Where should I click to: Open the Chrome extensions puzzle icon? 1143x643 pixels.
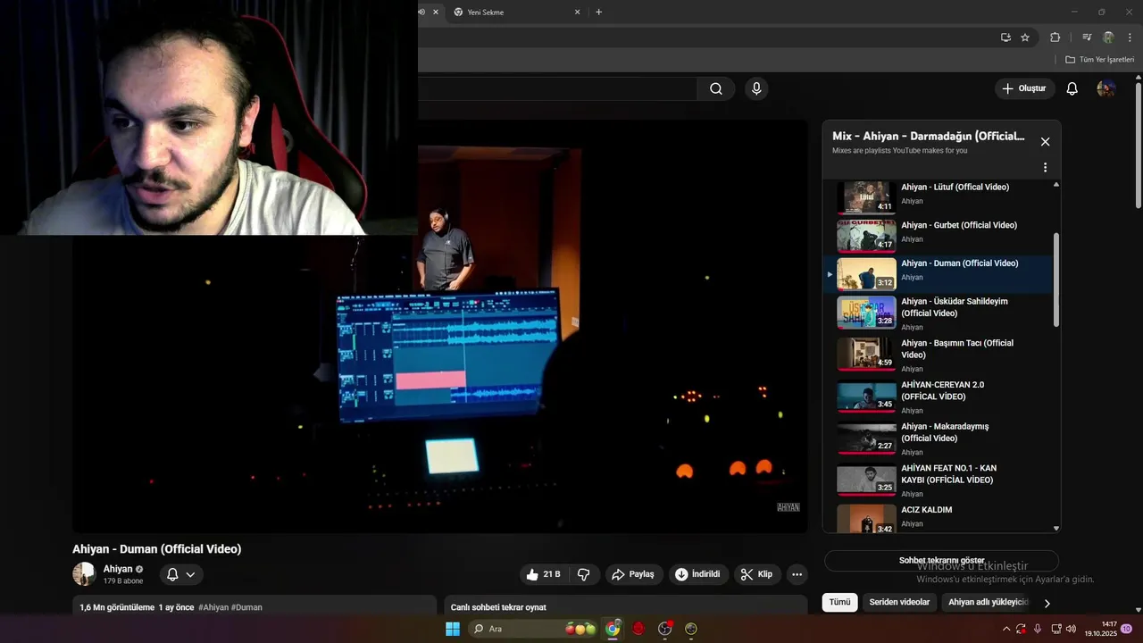click(1055, 38)
